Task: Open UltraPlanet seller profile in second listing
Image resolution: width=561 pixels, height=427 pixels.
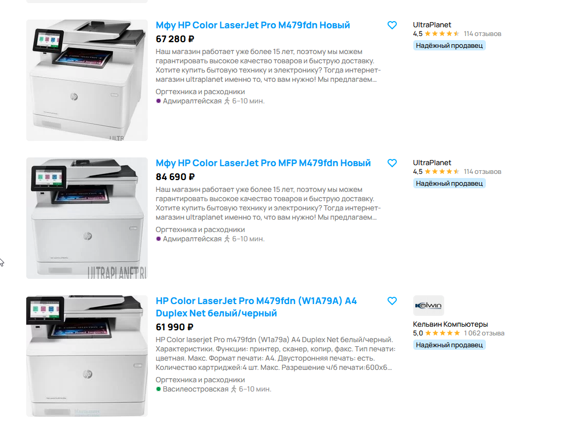Action: tap(432, 163)
